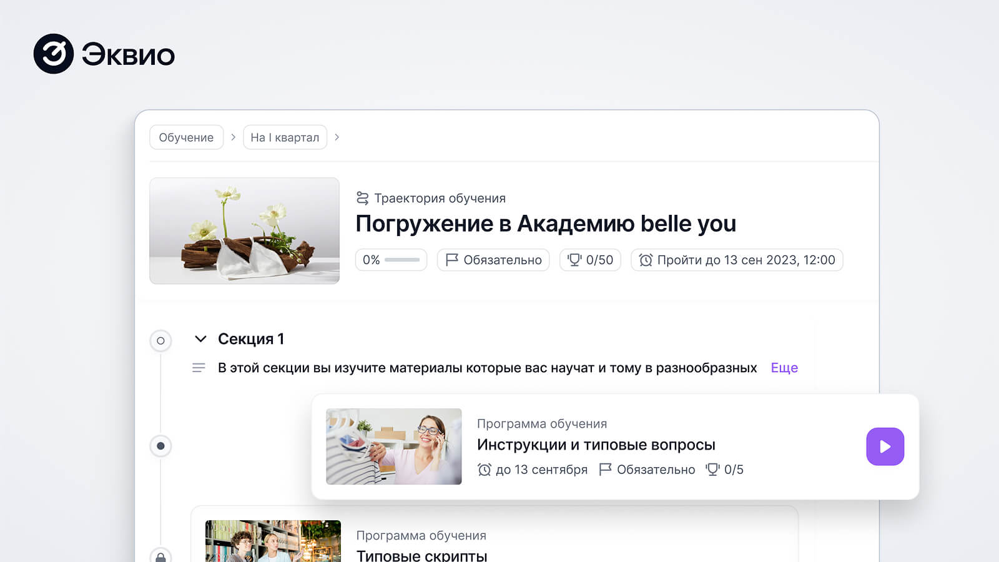Click the Секция 1 heading
The image size is (999, 562).
[x=251, y=339]
